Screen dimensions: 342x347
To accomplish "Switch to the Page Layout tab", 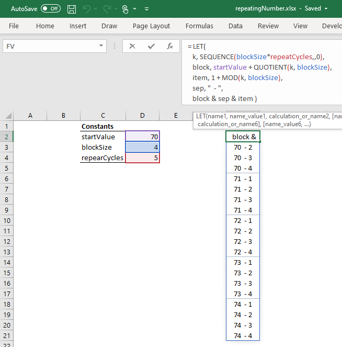I will 151,26.
